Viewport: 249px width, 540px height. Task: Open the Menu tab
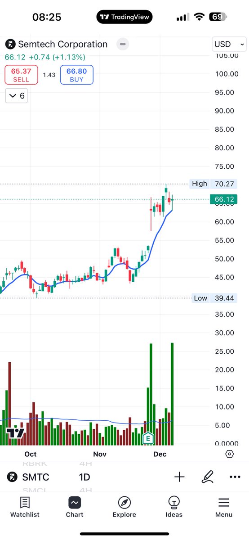[x=224, y=507]
